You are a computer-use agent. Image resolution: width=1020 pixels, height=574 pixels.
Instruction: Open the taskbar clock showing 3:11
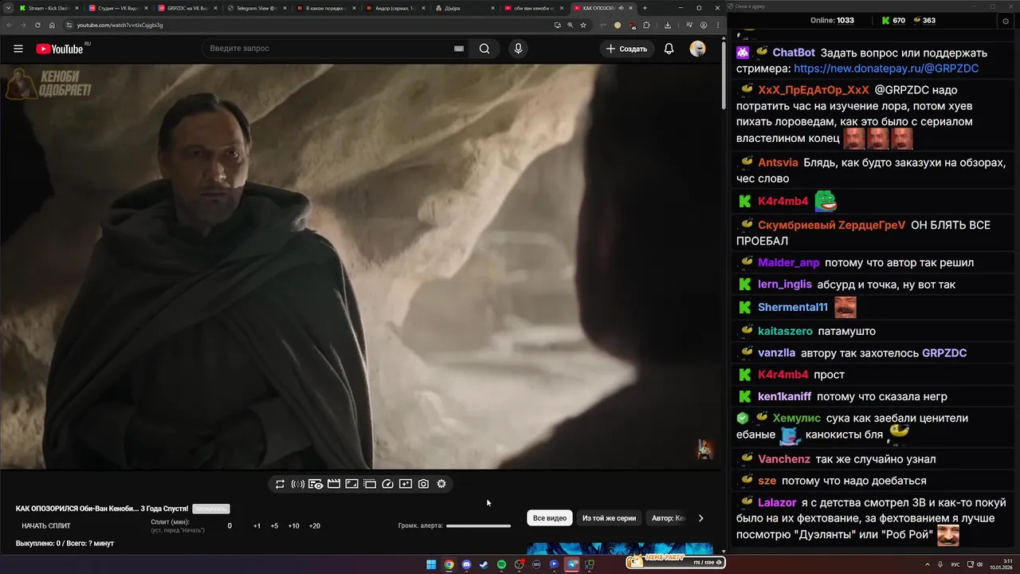(x=1001, y=564)
